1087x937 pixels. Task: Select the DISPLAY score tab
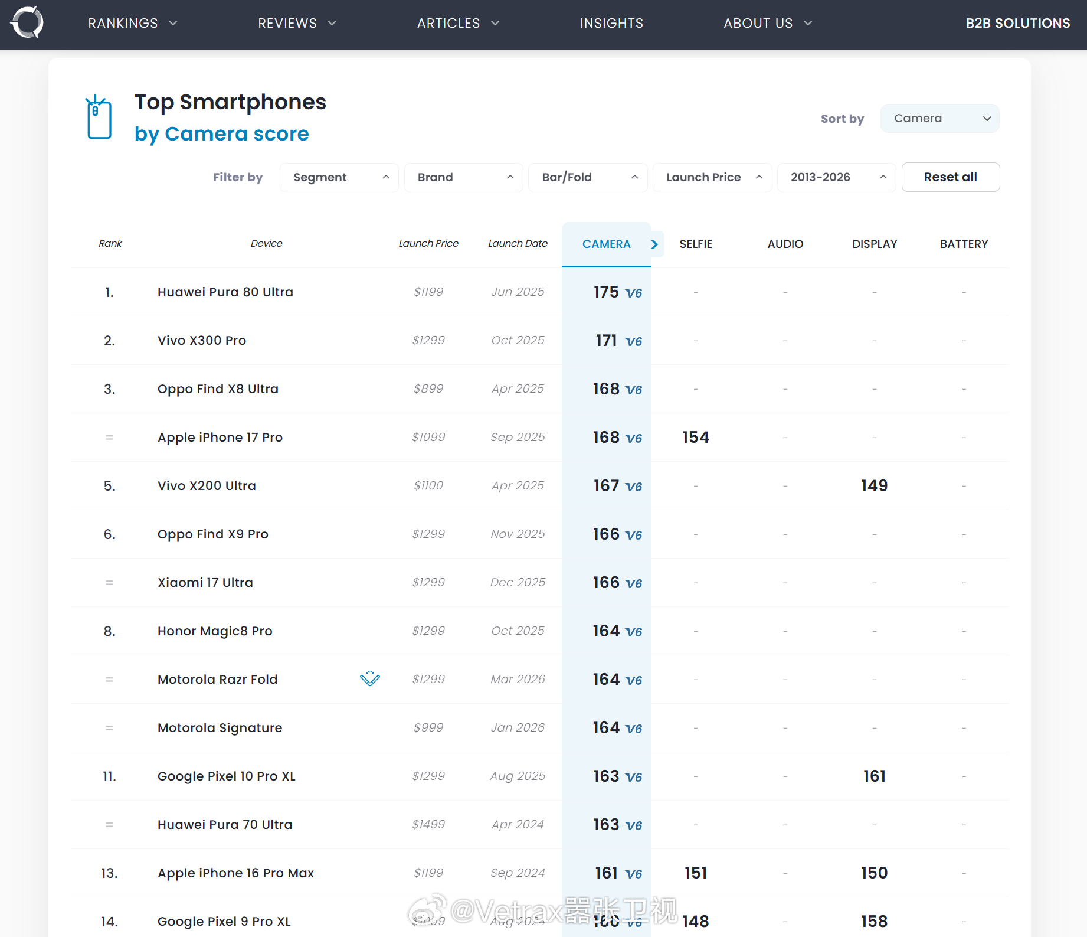pos(875,244)
